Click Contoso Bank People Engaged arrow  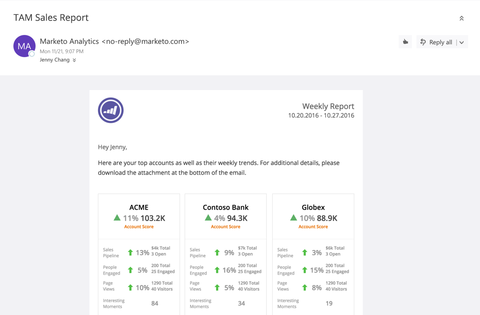coord(217,270)
